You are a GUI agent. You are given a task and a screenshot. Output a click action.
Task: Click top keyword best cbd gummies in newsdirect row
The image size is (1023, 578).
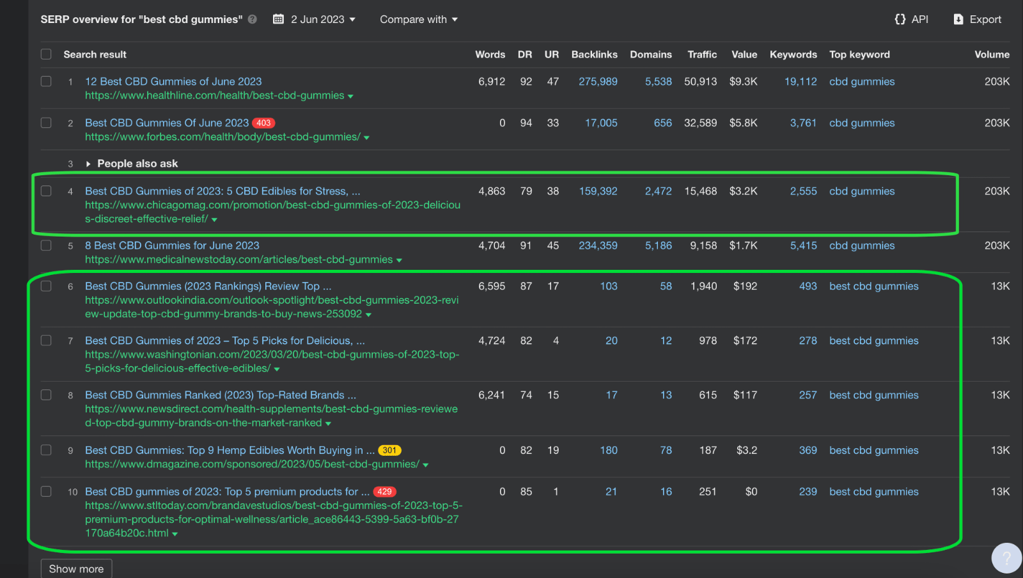pyautogui.click(x=873, y=395)
